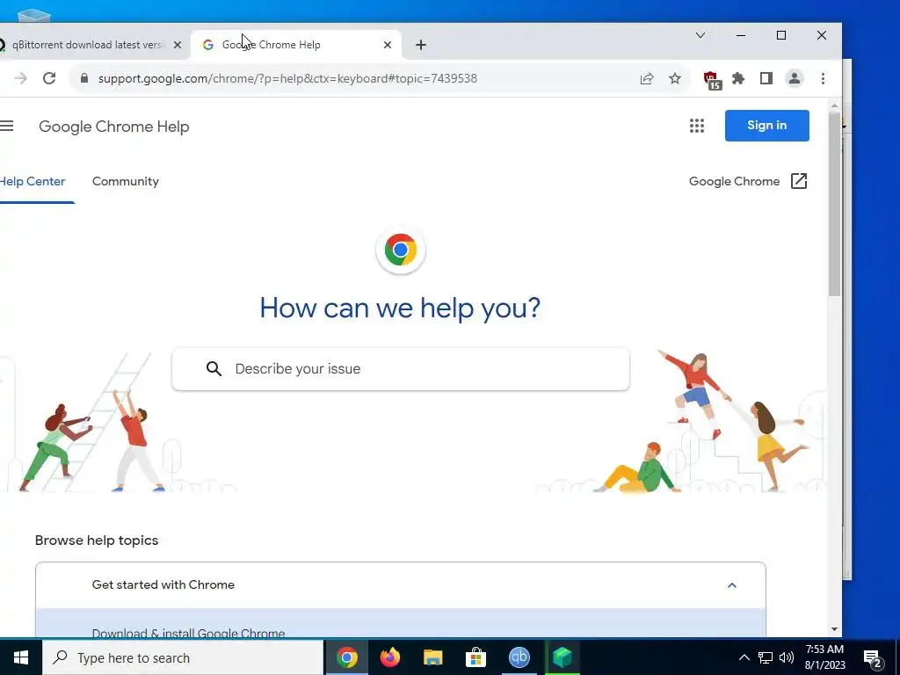Open the volume tray icon
This screenshot has height=675, width=900.
787,657
